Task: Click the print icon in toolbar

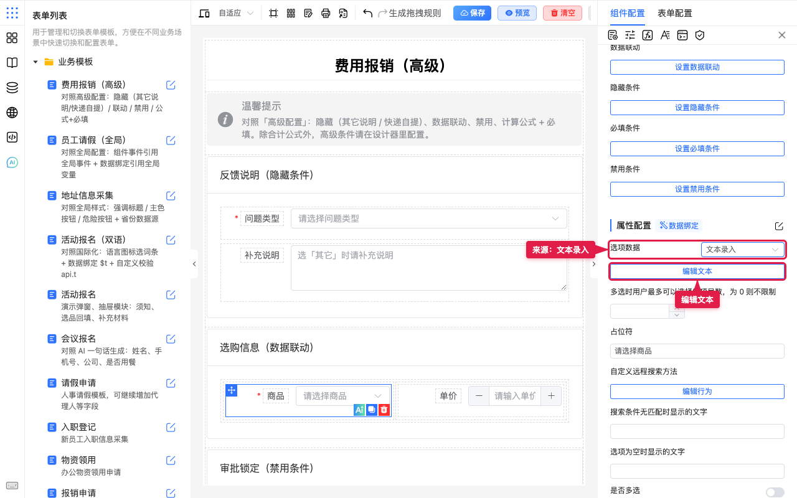Action: pos(326,13)
